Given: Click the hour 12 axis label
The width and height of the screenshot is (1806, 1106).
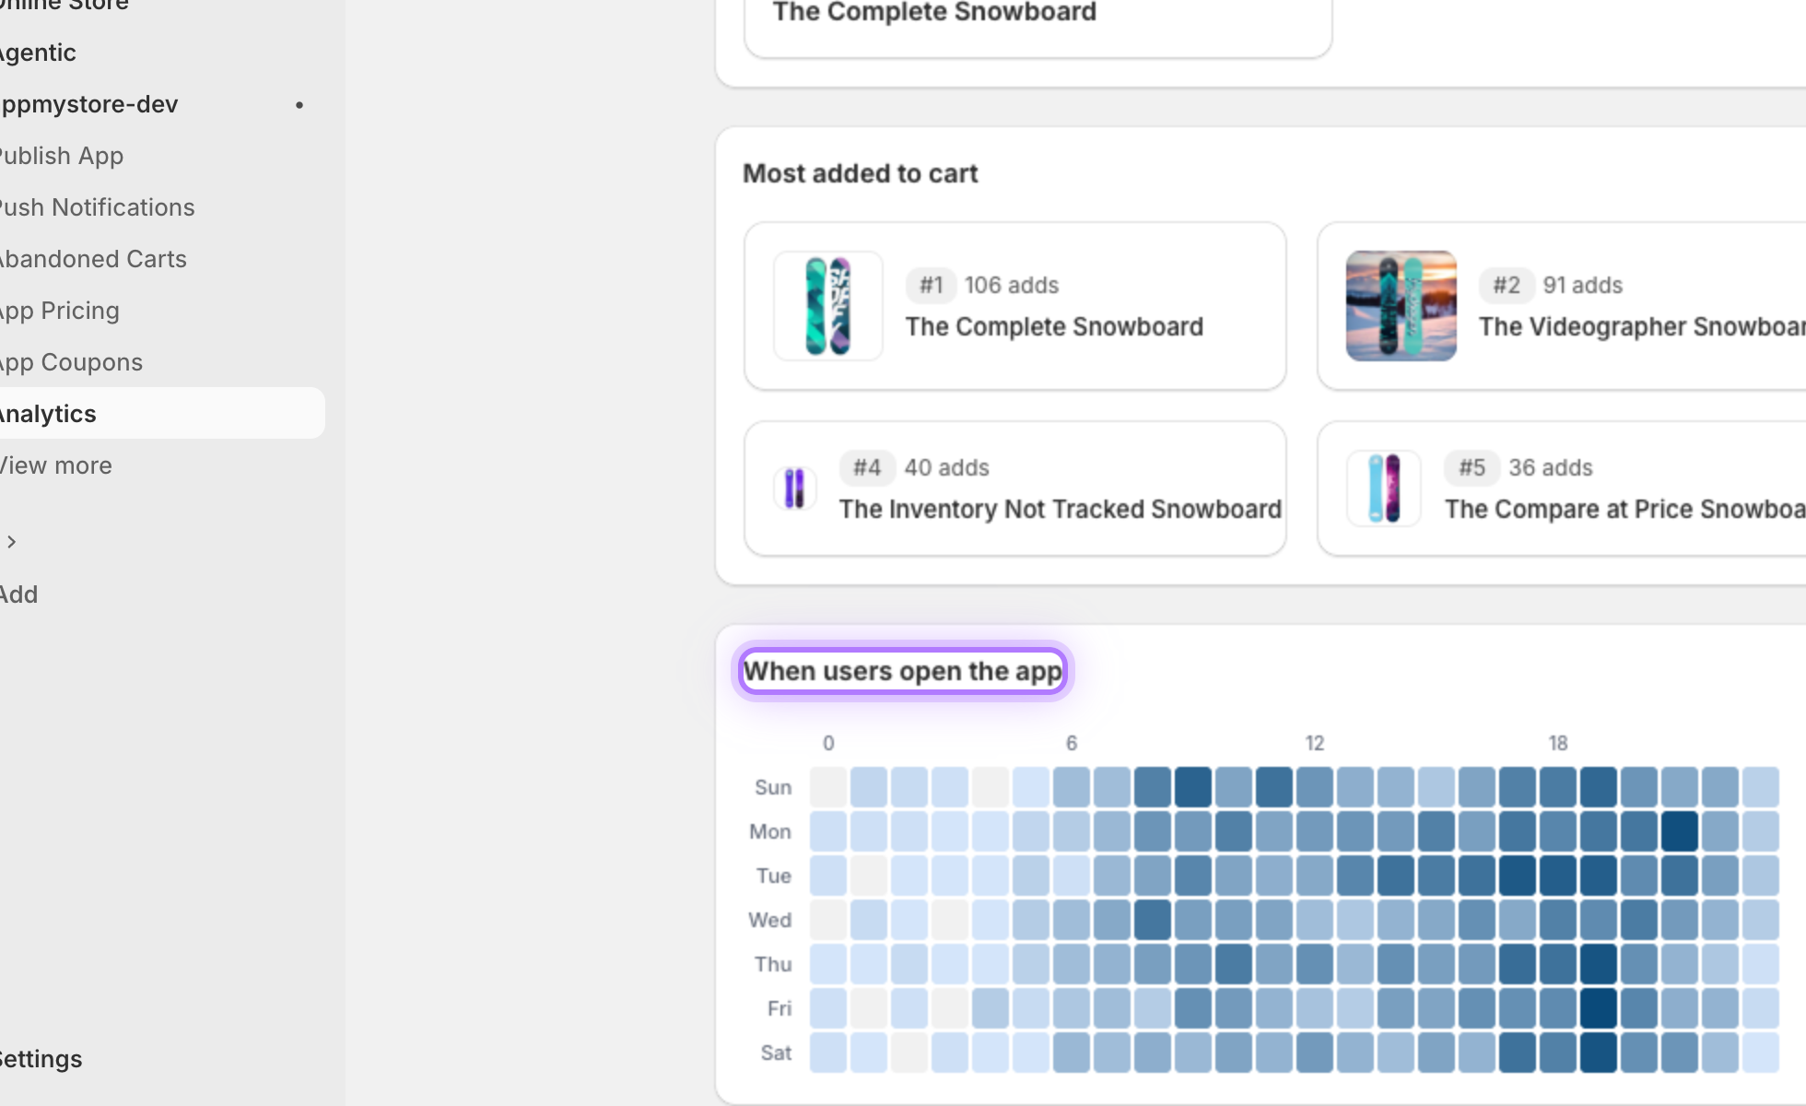Looking at the screenshot, I should pos(1315,744).
